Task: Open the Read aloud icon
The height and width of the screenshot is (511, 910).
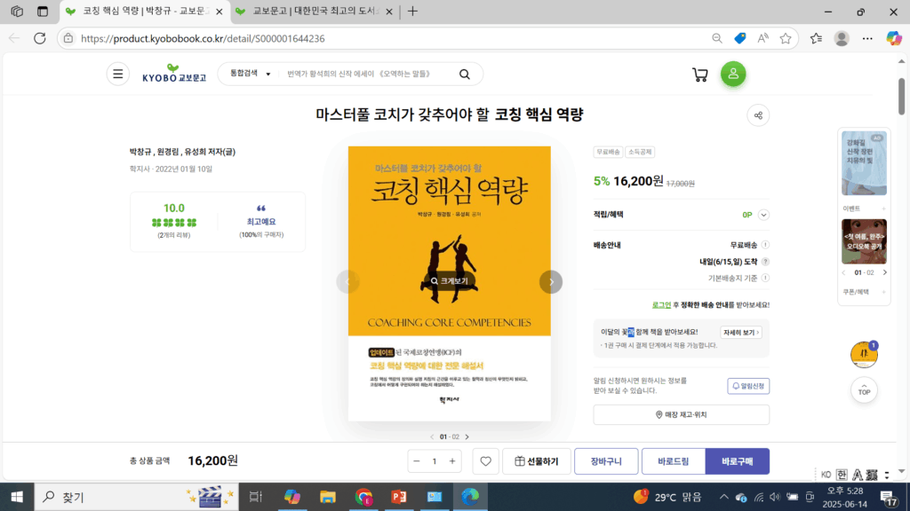Action: tap(762, 38)
